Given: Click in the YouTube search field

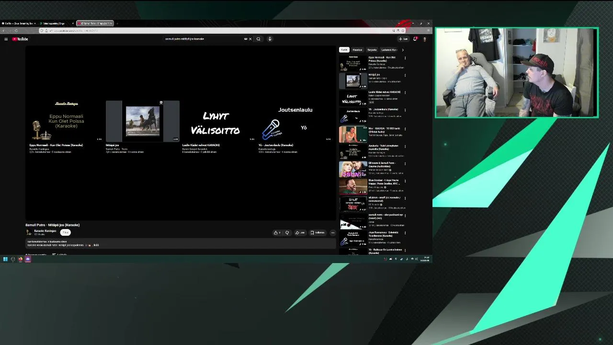Looking at the screenshot, I should pyautogui.click(x=204, y=39).
